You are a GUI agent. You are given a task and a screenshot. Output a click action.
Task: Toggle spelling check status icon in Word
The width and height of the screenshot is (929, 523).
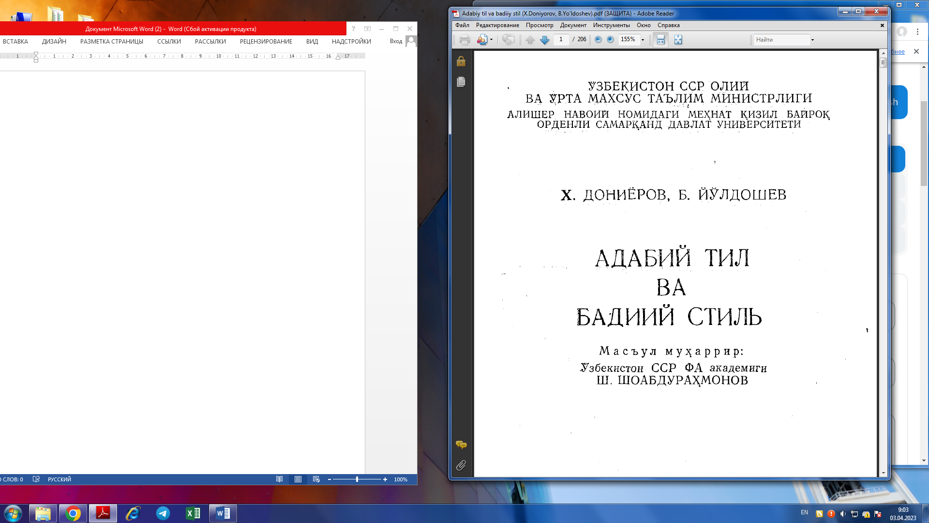36,479
